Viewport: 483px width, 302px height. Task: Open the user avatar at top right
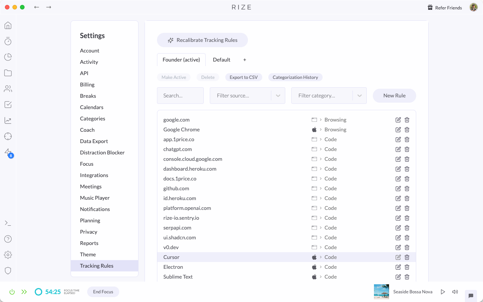(x=474, y=7)
